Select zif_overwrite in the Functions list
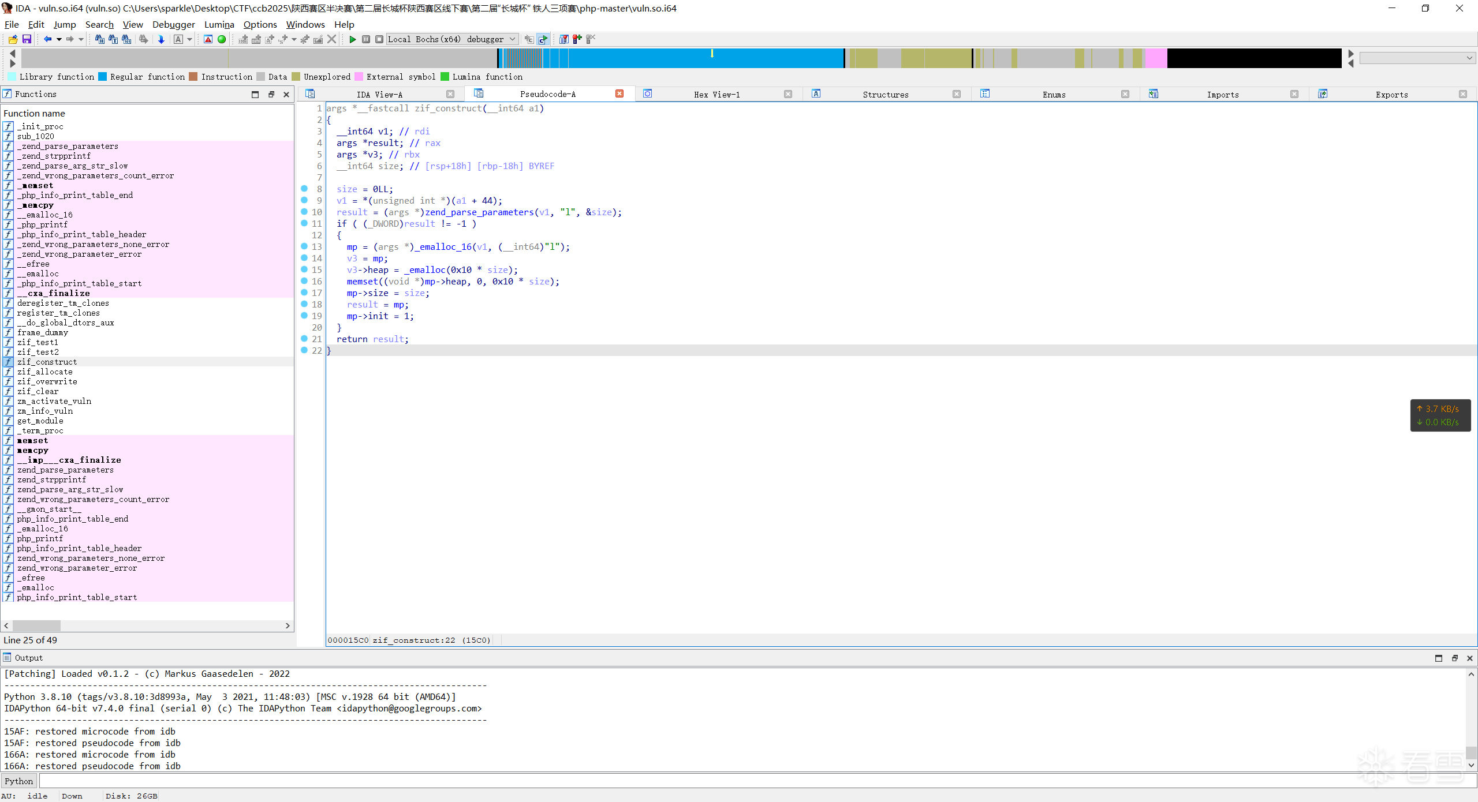Screen dimensions: 1478x802 [x=47, y=381]
